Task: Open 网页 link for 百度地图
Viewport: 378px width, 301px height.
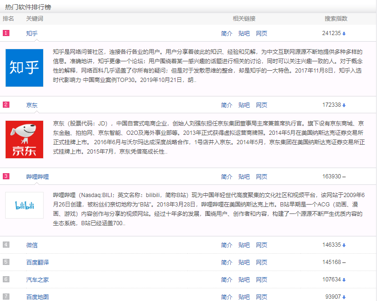Action: [262, 297]
